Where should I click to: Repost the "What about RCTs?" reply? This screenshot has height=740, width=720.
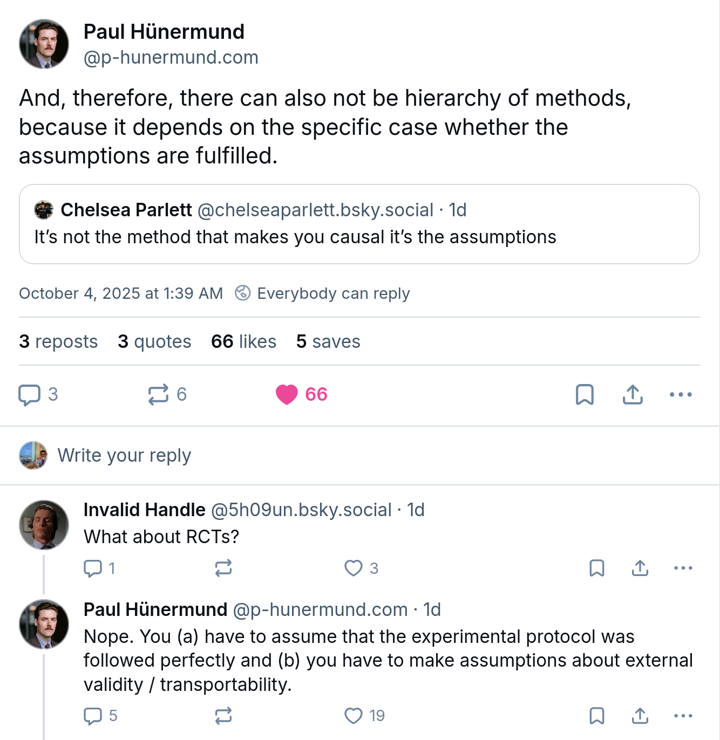(x=223, y=568)
